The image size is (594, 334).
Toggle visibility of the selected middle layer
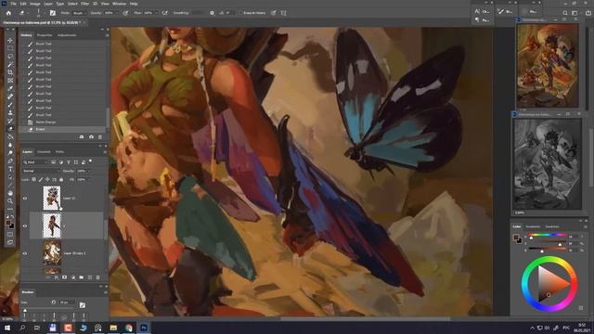[25, 225]
